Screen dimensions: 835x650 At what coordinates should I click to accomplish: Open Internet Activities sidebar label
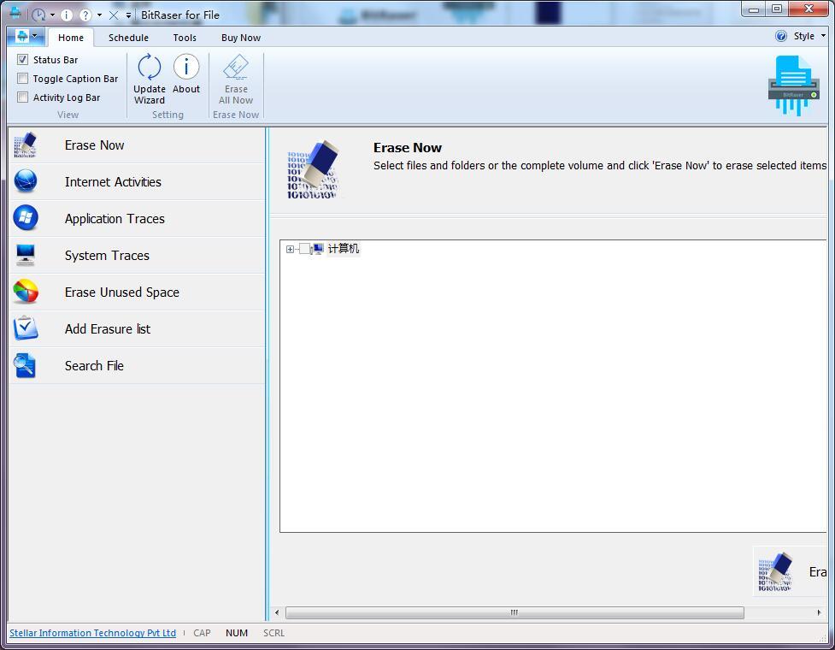(113, 181)
